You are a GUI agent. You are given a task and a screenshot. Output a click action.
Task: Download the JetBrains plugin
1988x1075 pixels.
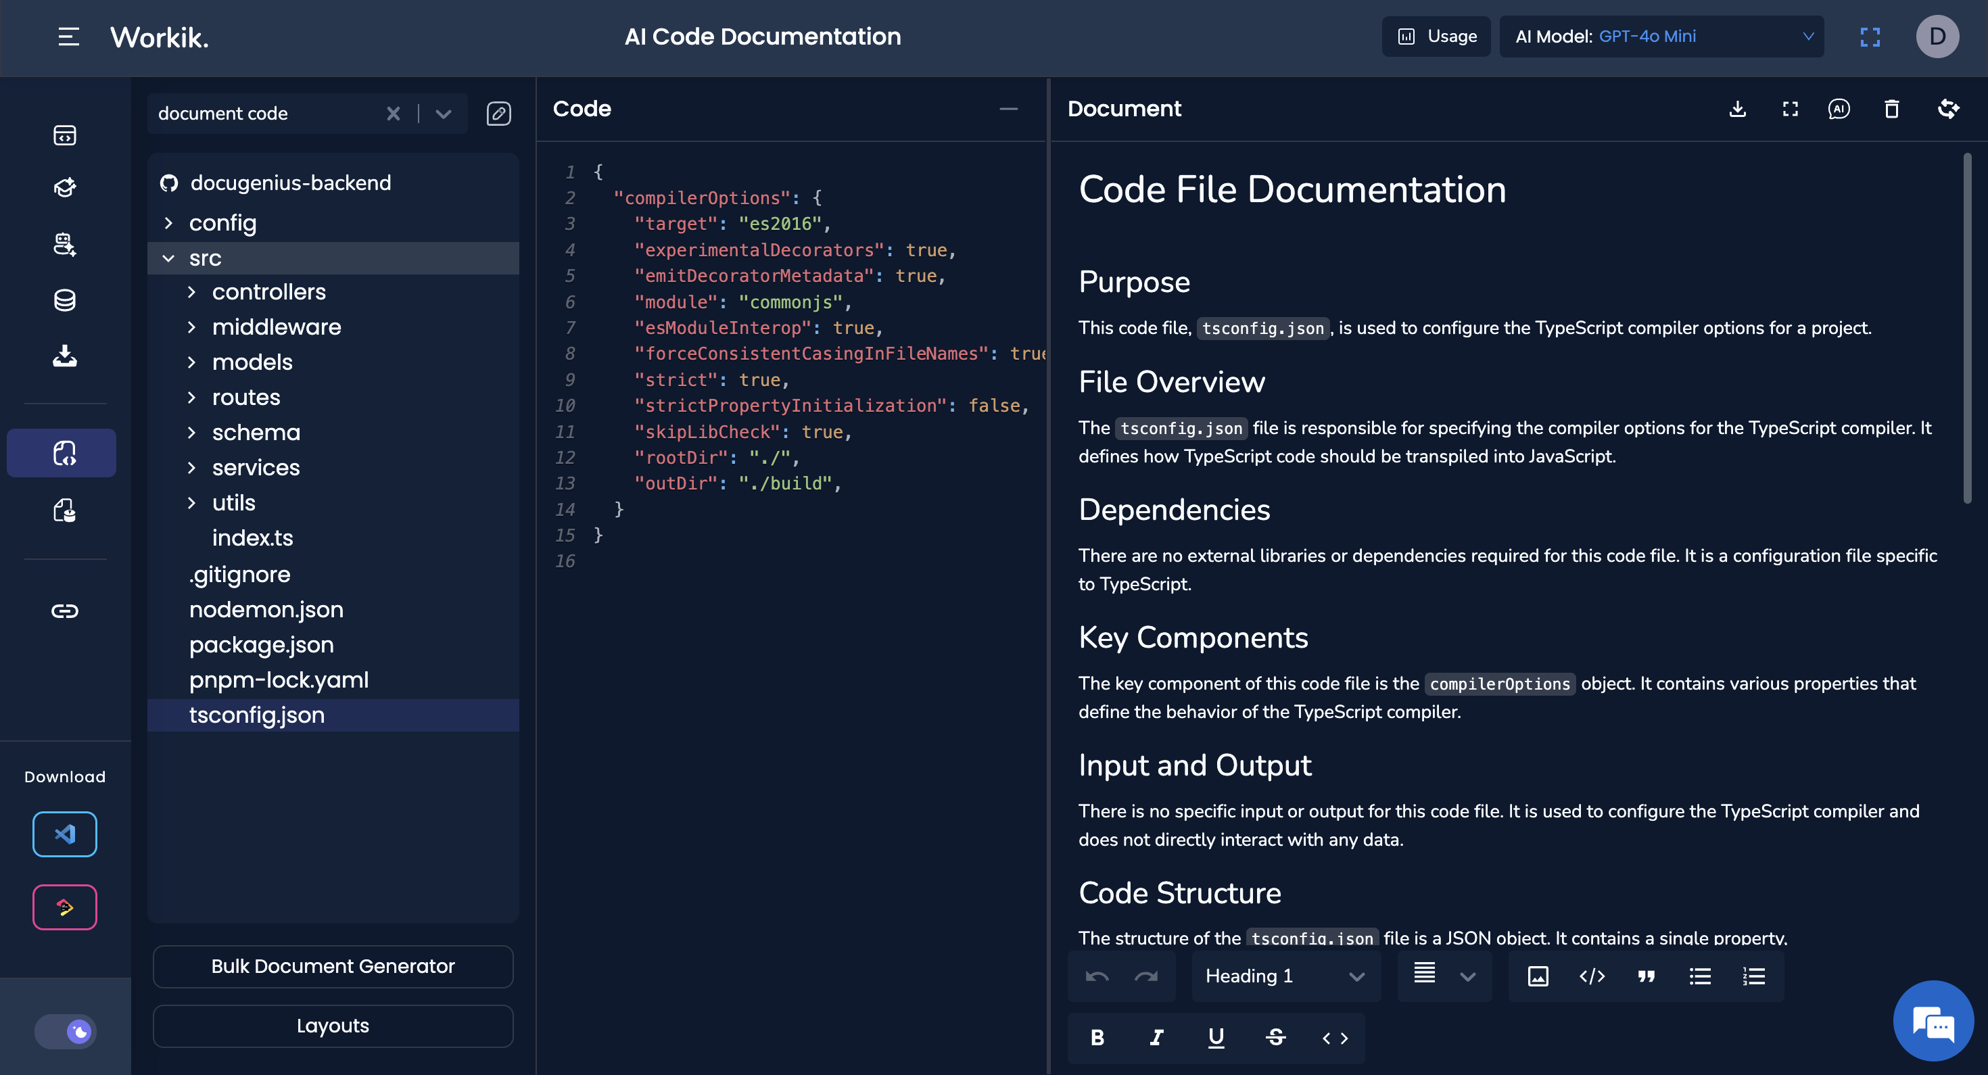click(x=65, y=907)
